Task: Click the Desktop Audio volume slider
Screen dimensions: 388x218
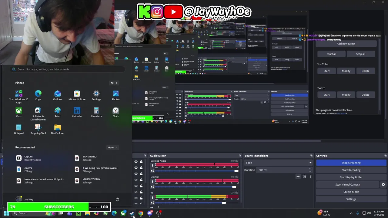Action: click(x=197, y=171)
